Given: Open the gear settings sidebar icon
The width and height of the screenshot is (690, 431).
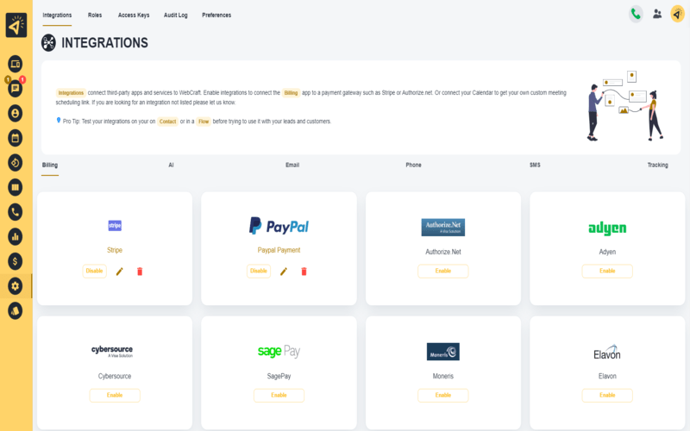Looking at the screenshot, I should 15,286.
